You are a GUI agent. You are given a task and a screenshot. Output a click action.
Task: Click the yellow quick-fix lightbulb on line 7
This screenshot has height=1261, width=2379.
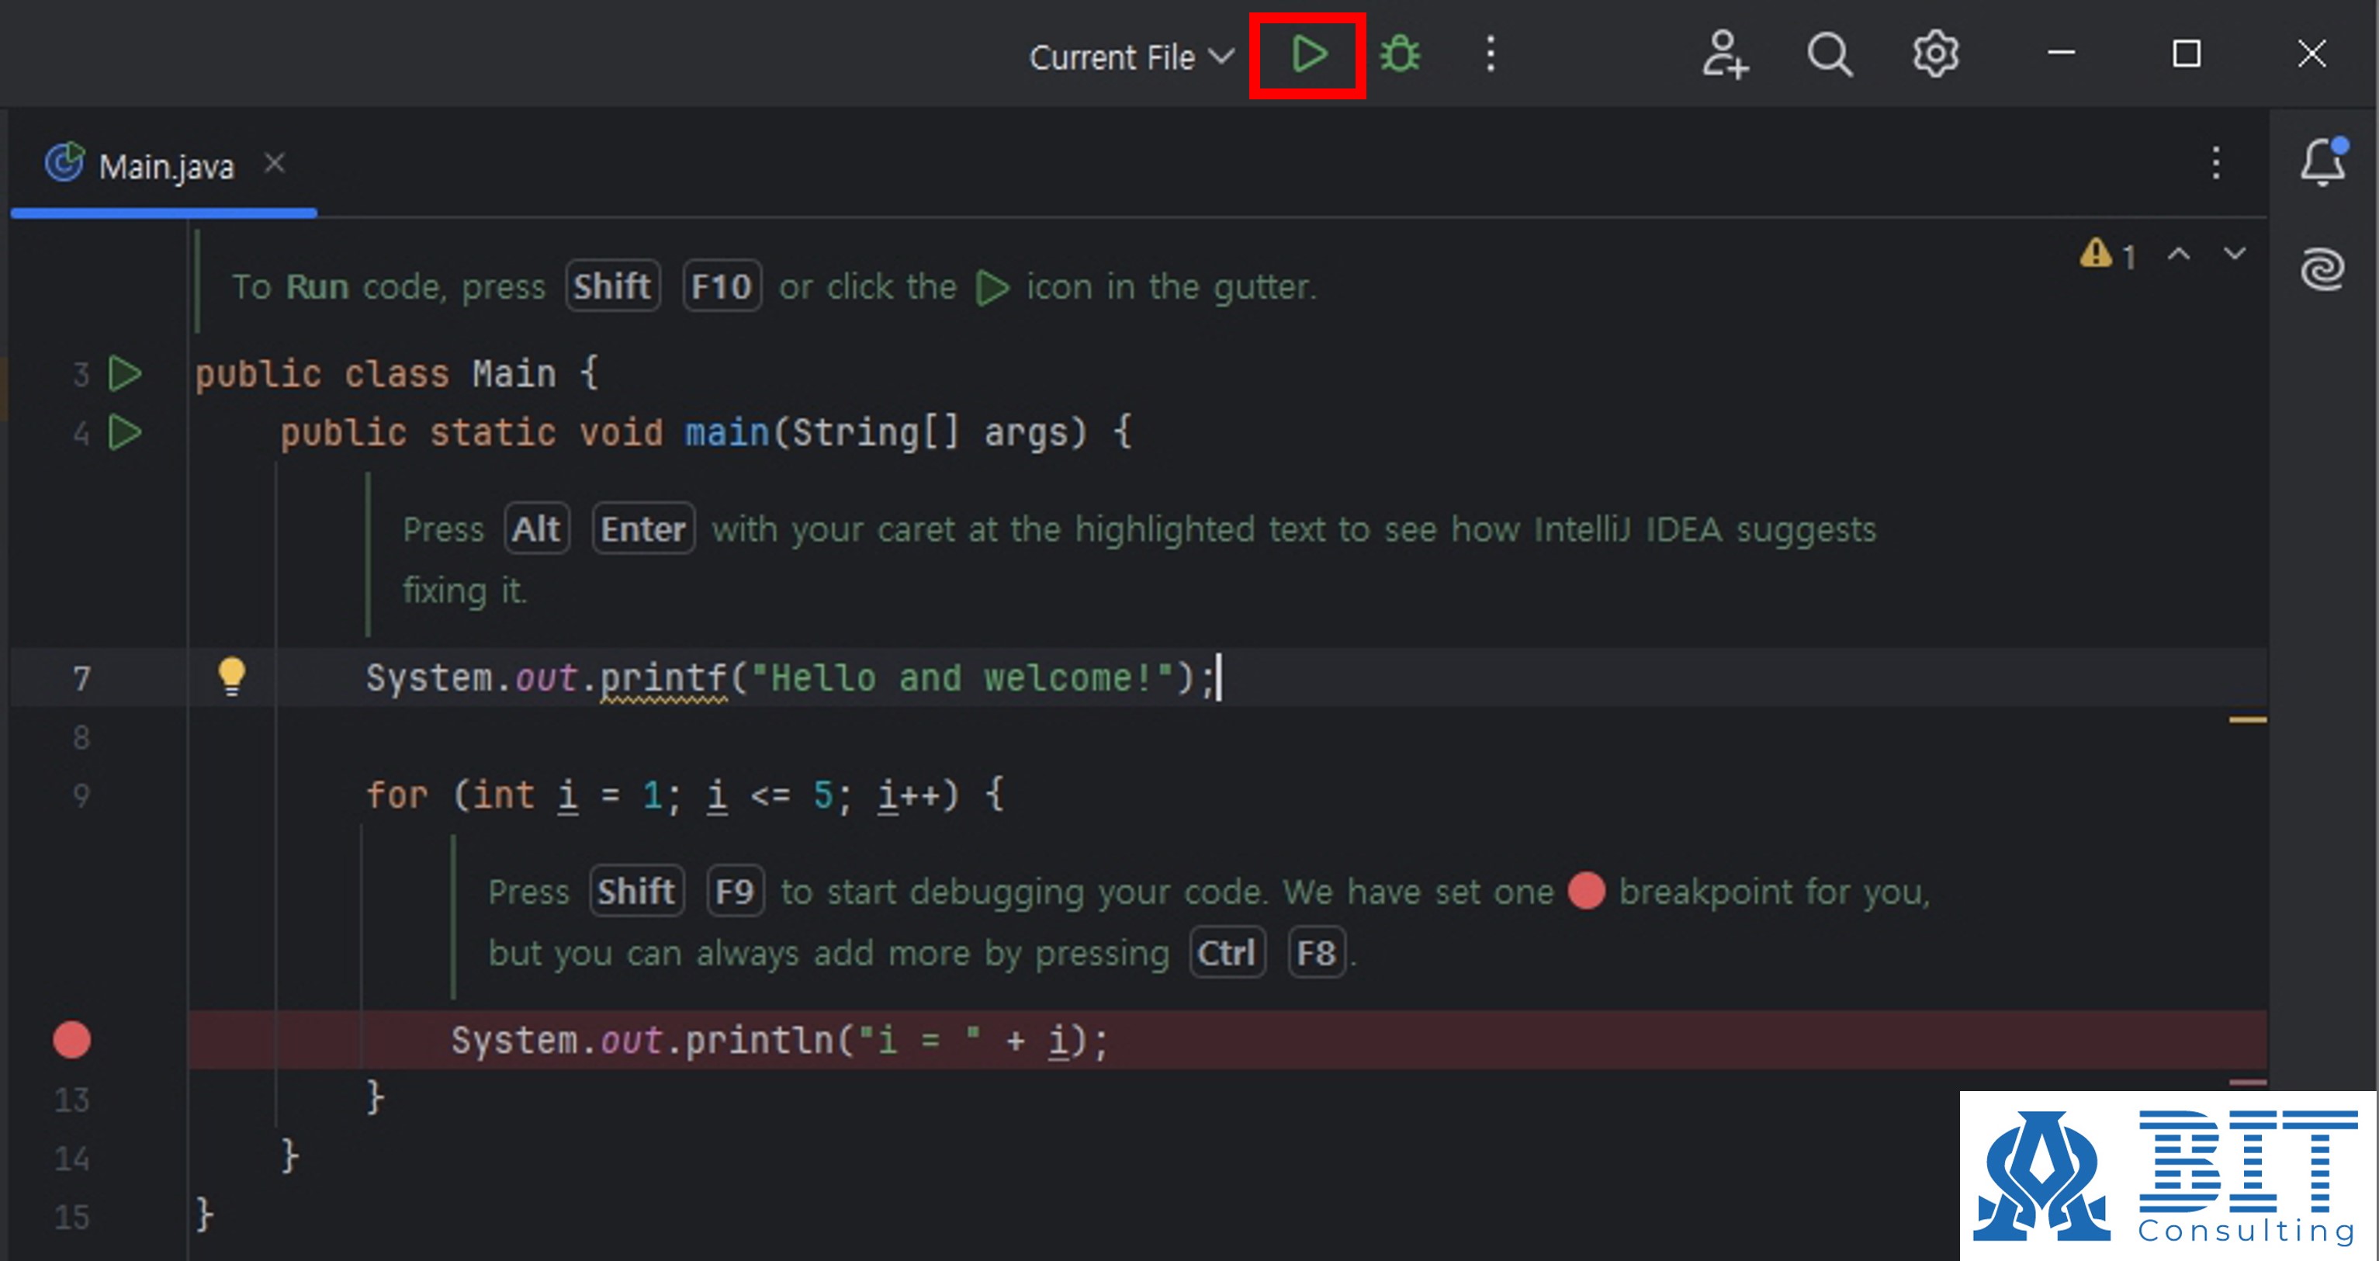(x=232, y=676)
